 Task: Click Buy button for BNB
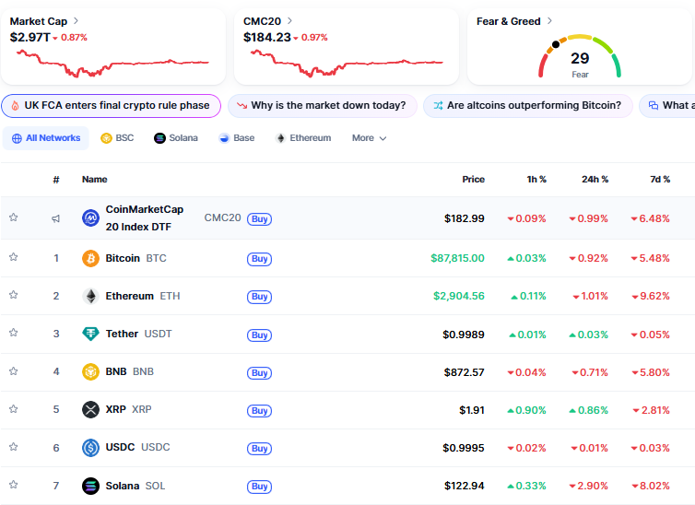click(x=259, y=372)
